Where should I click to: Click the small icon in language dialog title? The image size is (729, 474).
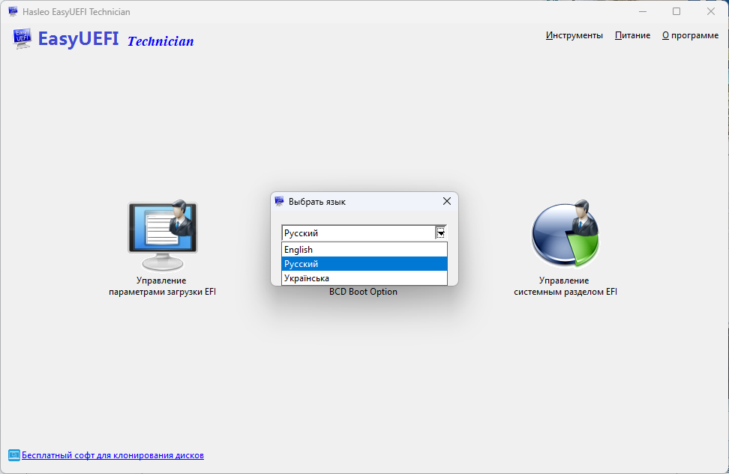(280, 202)
